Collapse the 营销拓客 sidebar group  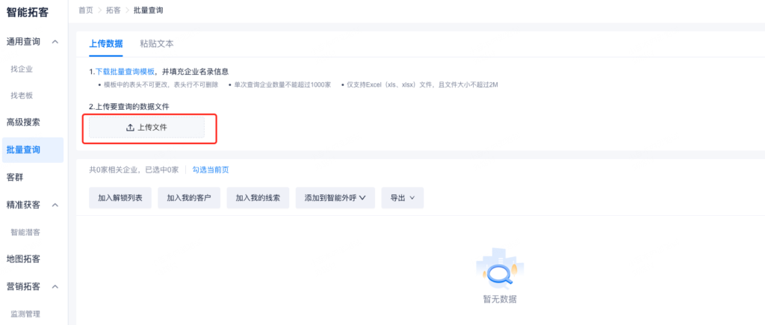pos(55,287)
